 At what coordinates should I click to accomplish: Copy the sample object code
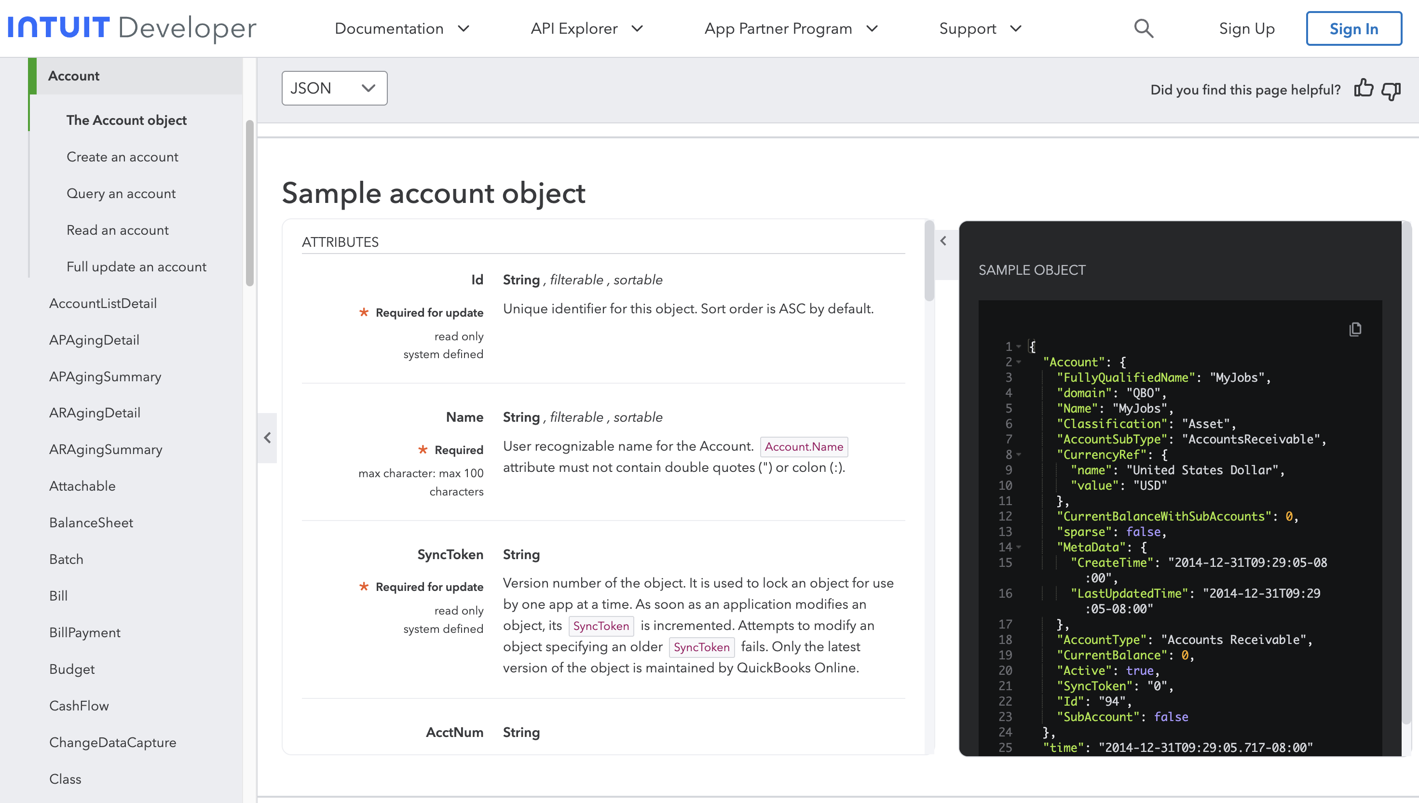pos(1355,329)
